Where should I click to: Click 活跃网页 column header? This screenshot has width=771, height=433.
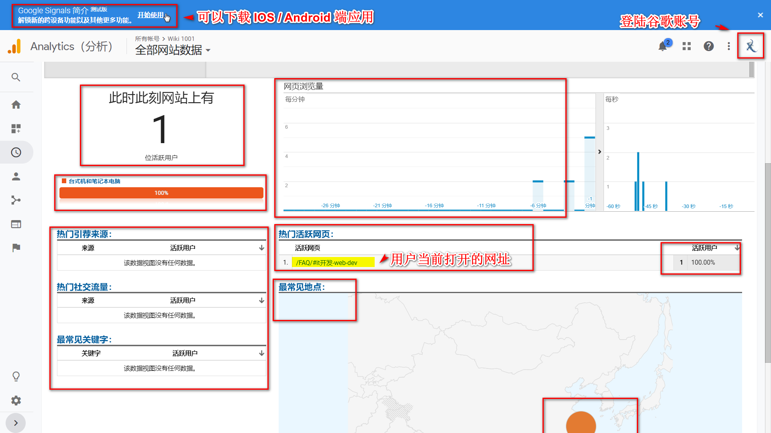click(x=308, y=248)
